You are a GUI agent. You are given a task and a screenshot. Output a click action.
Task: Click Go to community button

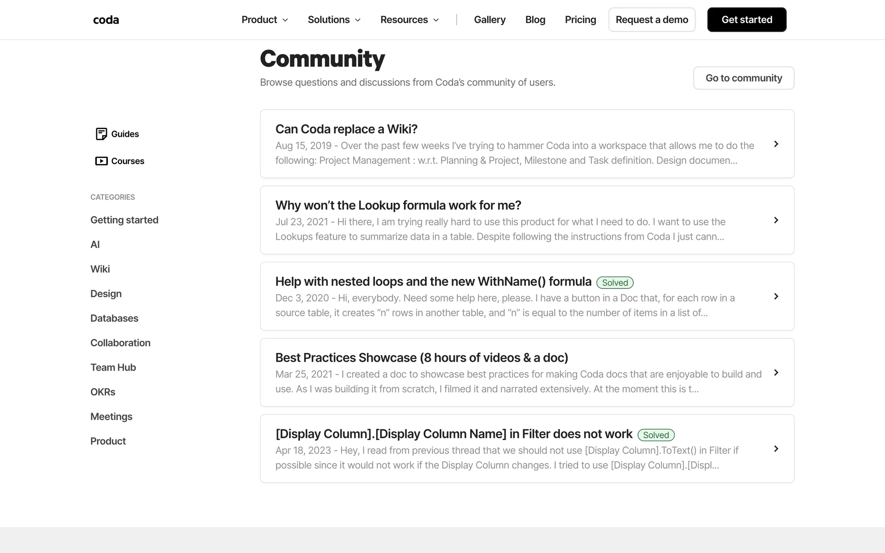(x=743, y=78)
